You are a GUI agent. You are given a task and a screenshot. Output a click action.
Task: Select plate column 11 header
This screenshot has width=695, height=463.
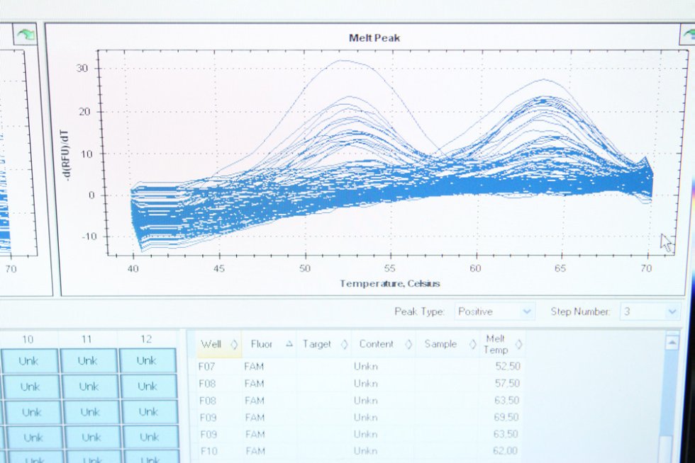coord(87,339)
